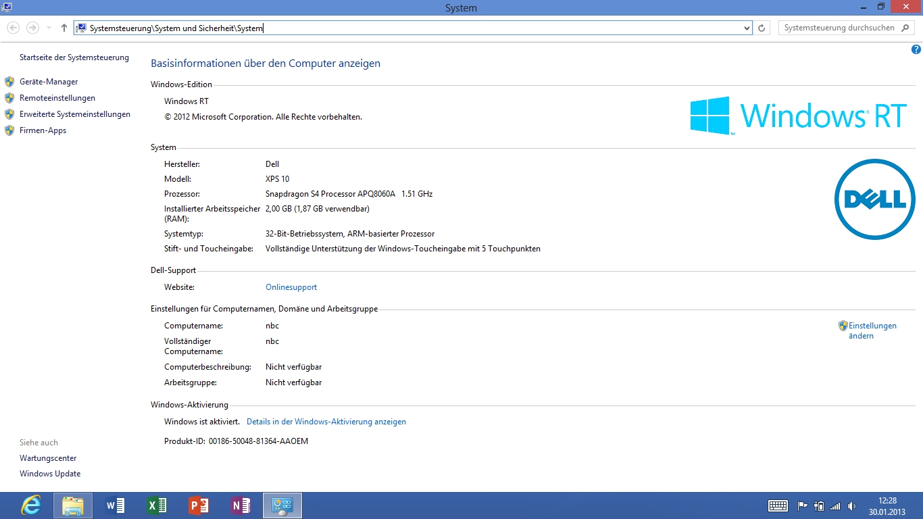Refresh the System page
923x519 pixels.
(x=762, y=28)
